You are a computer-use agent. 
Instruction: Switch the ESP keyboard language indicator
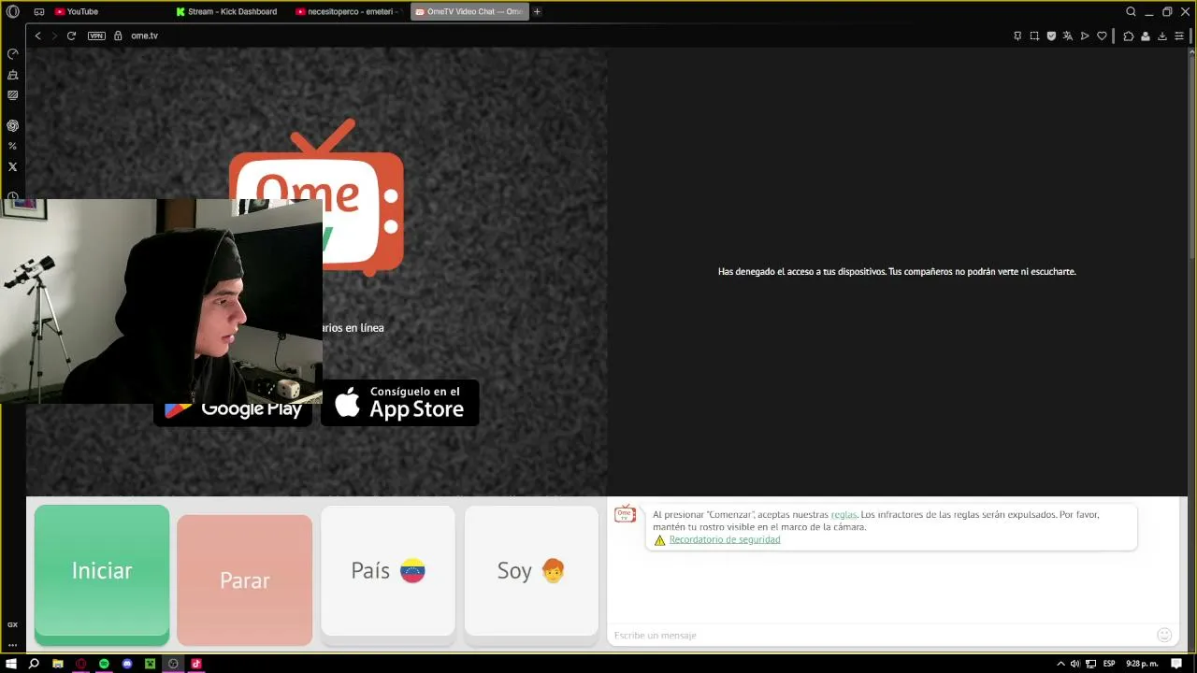[1109, 664]
